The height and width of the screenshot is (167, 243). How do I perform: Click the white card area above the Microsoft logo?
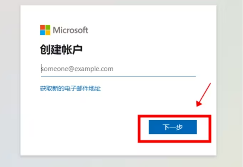[118, 15]
